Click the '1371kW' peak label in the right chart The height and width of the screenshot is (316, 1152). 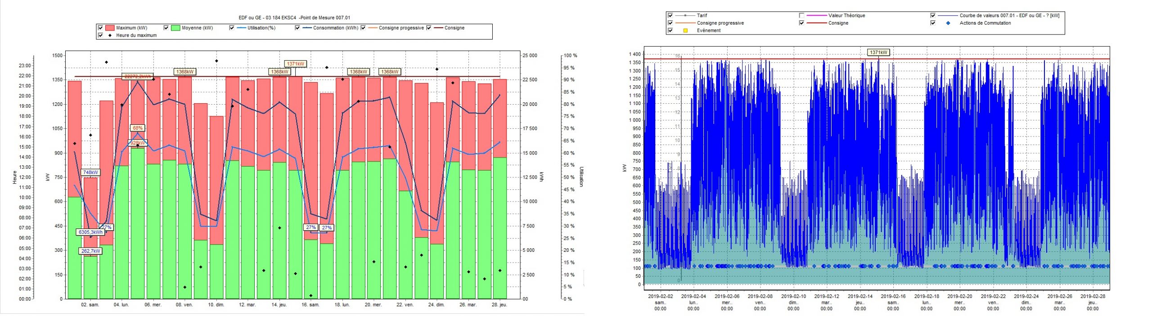pos(878,53)
